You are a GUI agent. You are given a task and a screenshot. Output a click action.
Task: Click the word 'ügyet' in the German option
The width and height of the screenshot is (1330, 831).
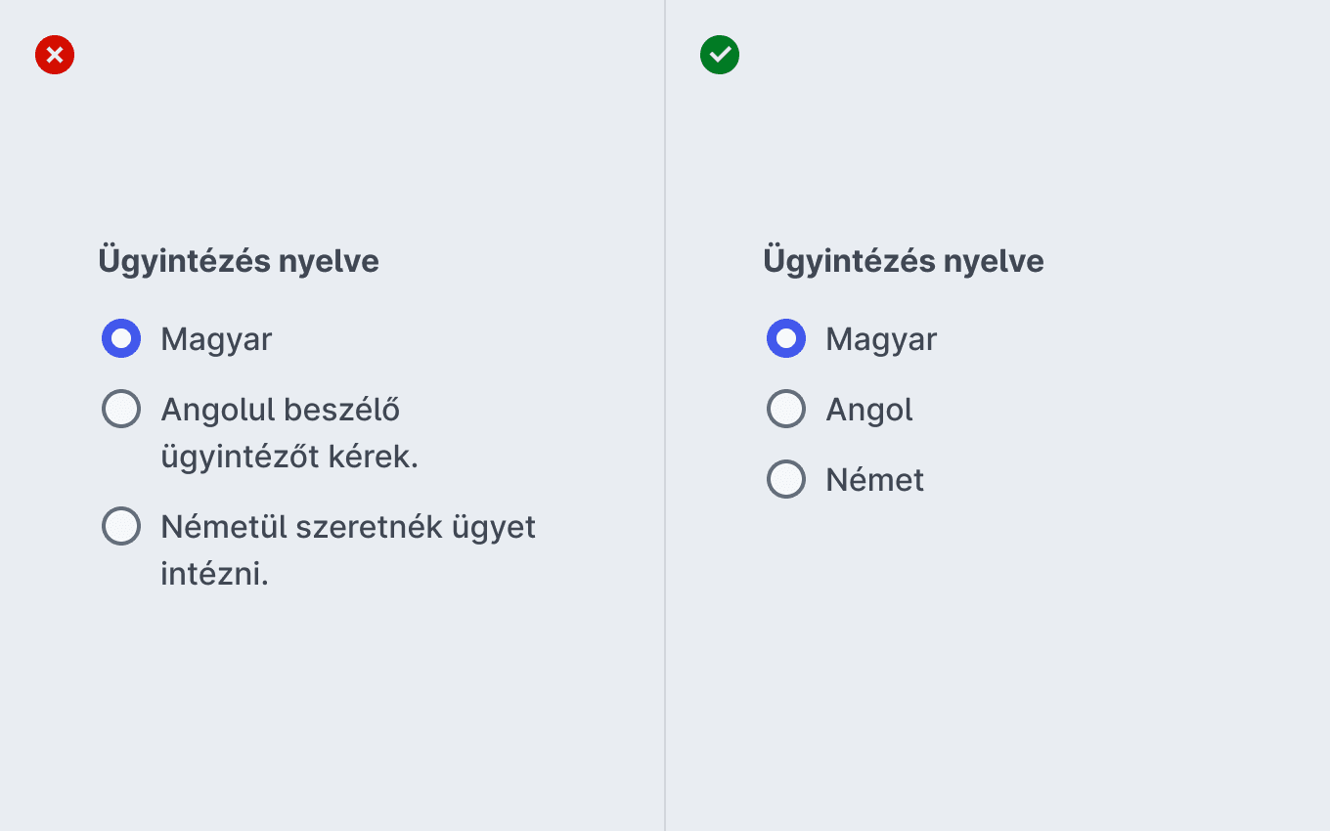[494, 528]
